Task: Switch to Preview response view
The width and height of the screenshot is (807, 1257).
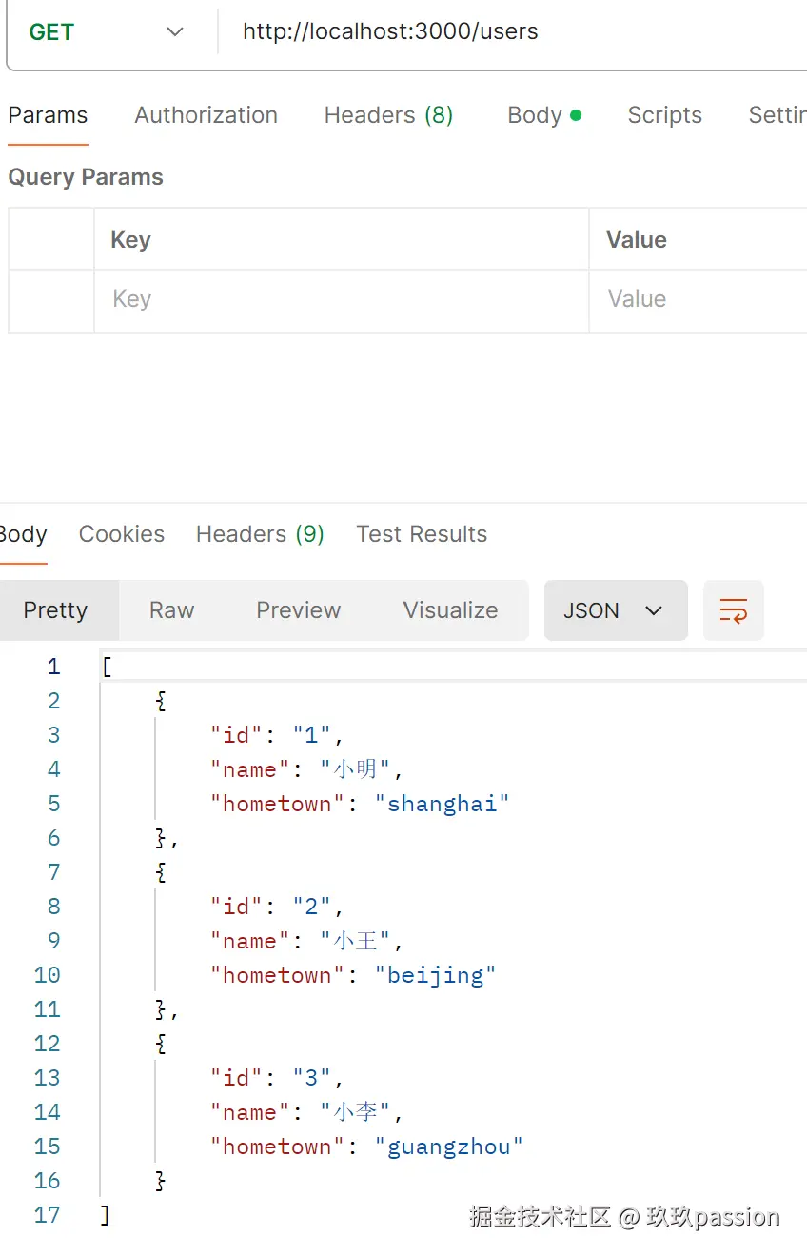Action: [x=298, y=610]
